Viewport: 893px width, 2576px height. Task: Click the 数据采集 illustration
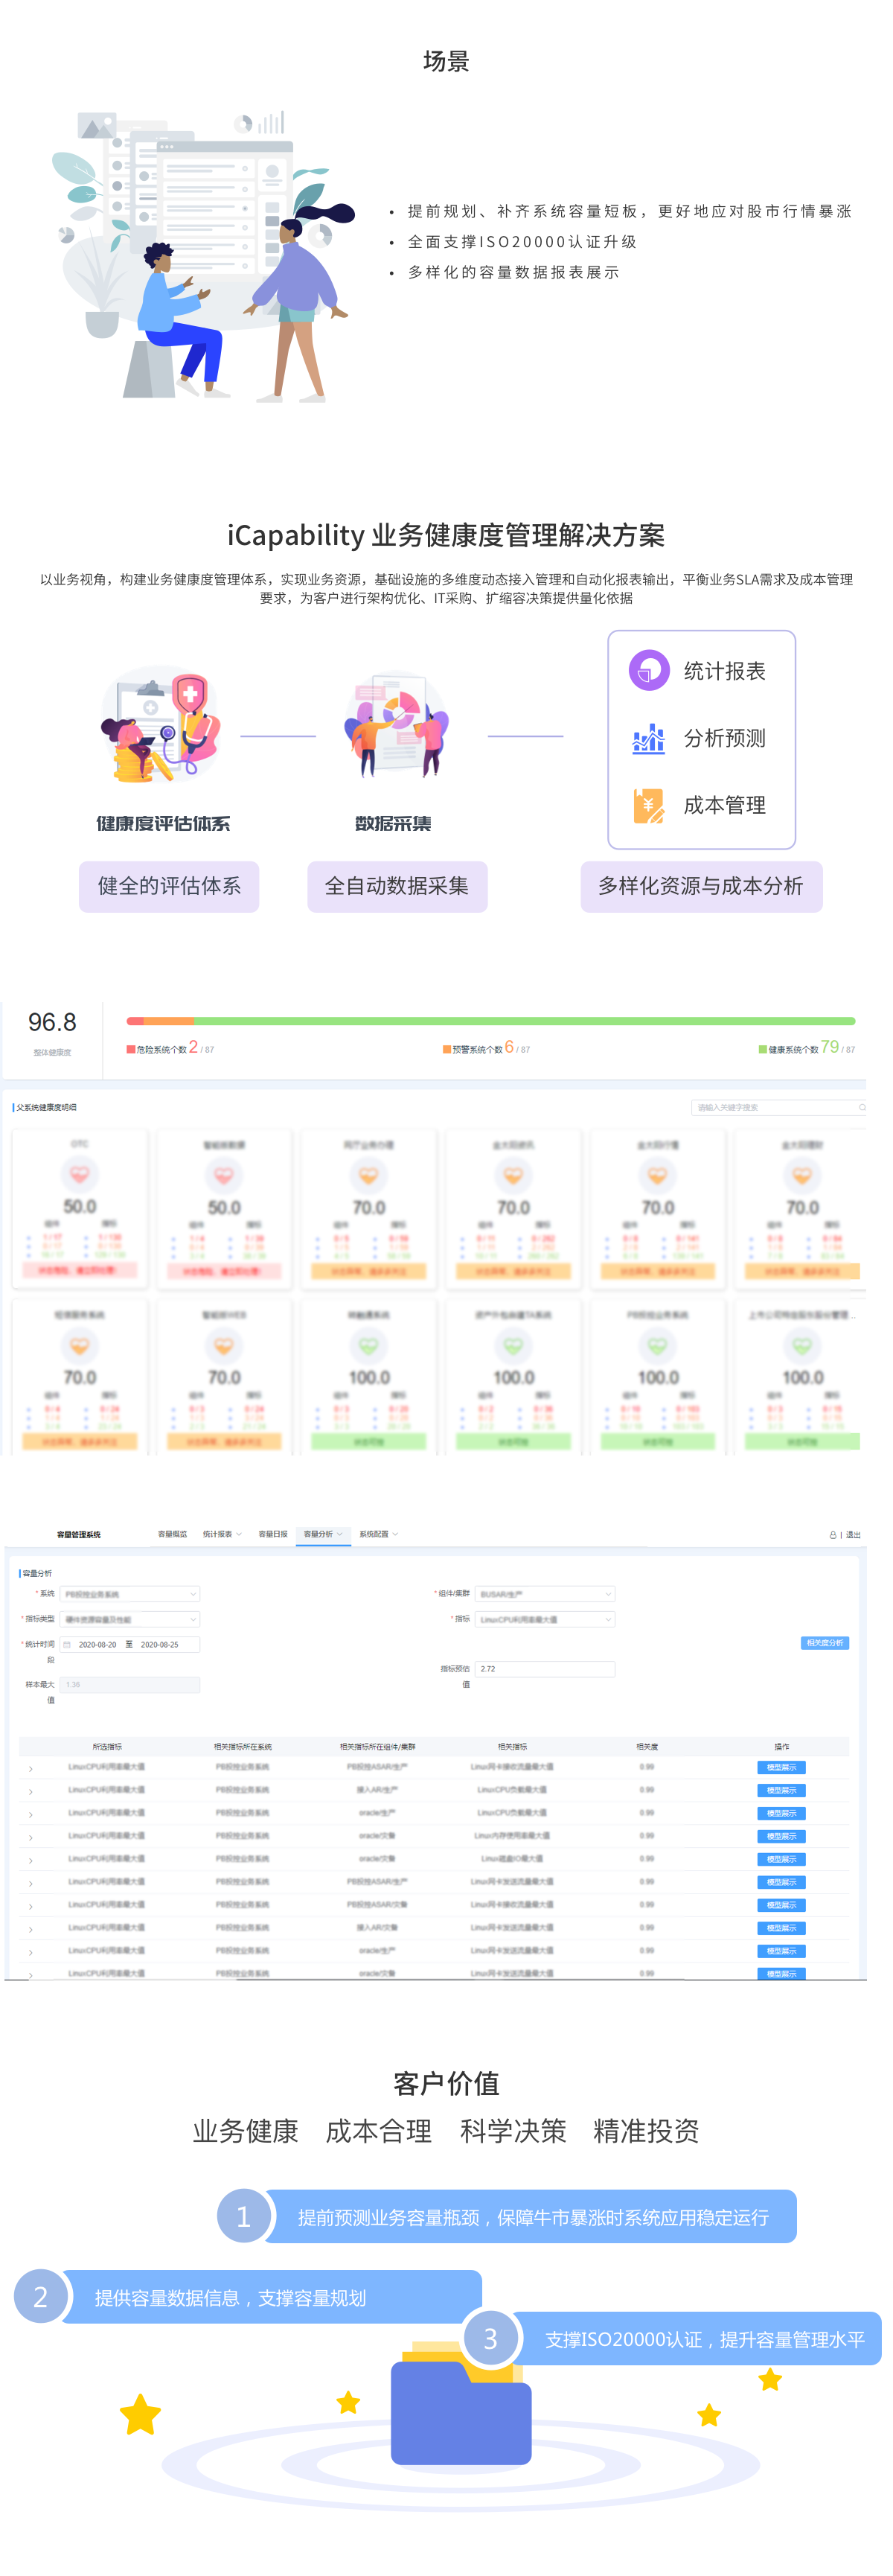395,724
